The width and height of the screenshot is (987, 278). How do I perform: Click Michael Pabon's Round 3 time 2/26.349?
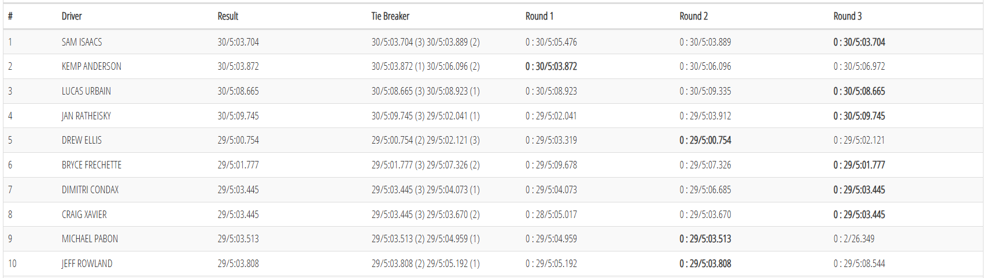pyautogui.click(x=853, y=239)
